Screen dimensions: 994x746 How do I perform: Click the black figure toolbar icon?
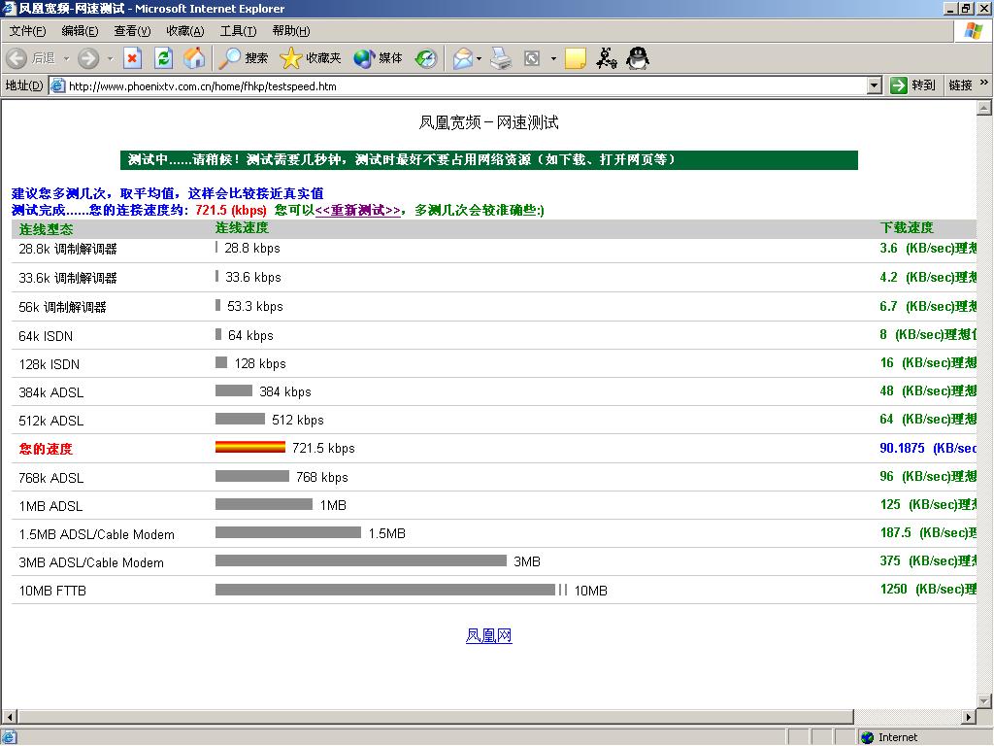pyautogui.click(x=607, y=58)
